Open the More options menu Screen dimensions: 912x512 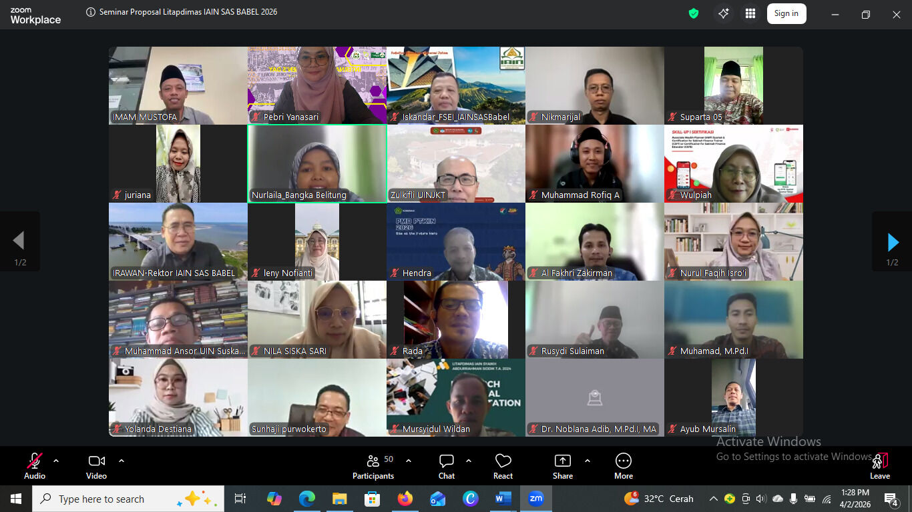[x=623, y=466]
